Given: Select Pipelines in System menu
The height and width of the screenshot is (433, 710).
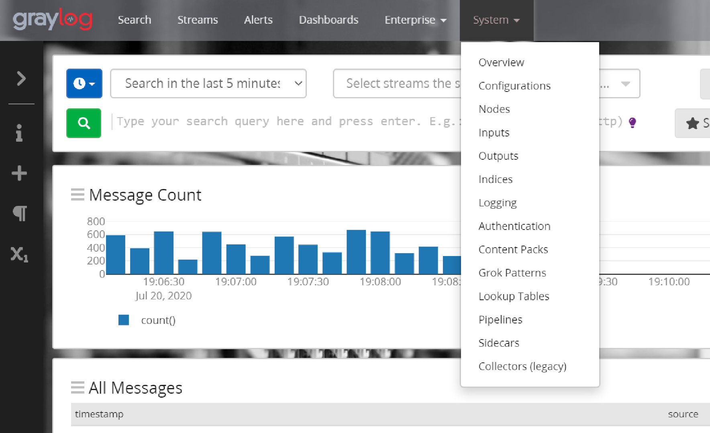Looking at the screenshot, I should 500,319.
